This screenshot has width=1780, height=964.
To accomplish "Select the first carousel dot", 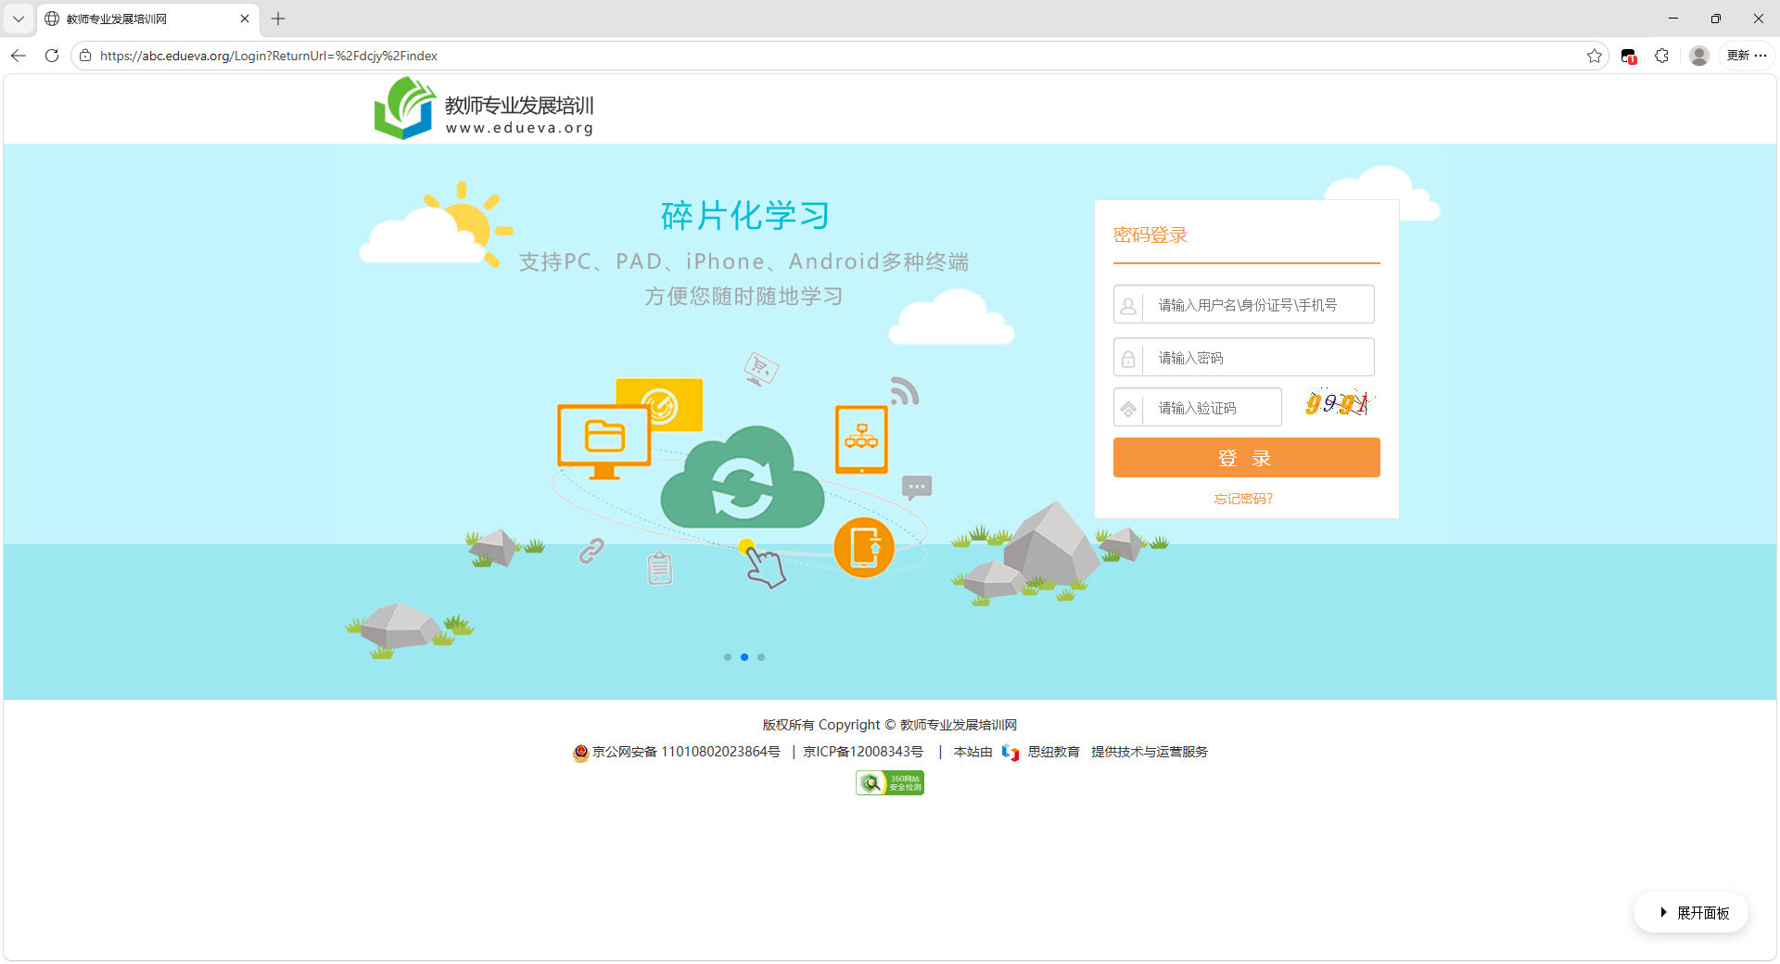I will [728, 657].
